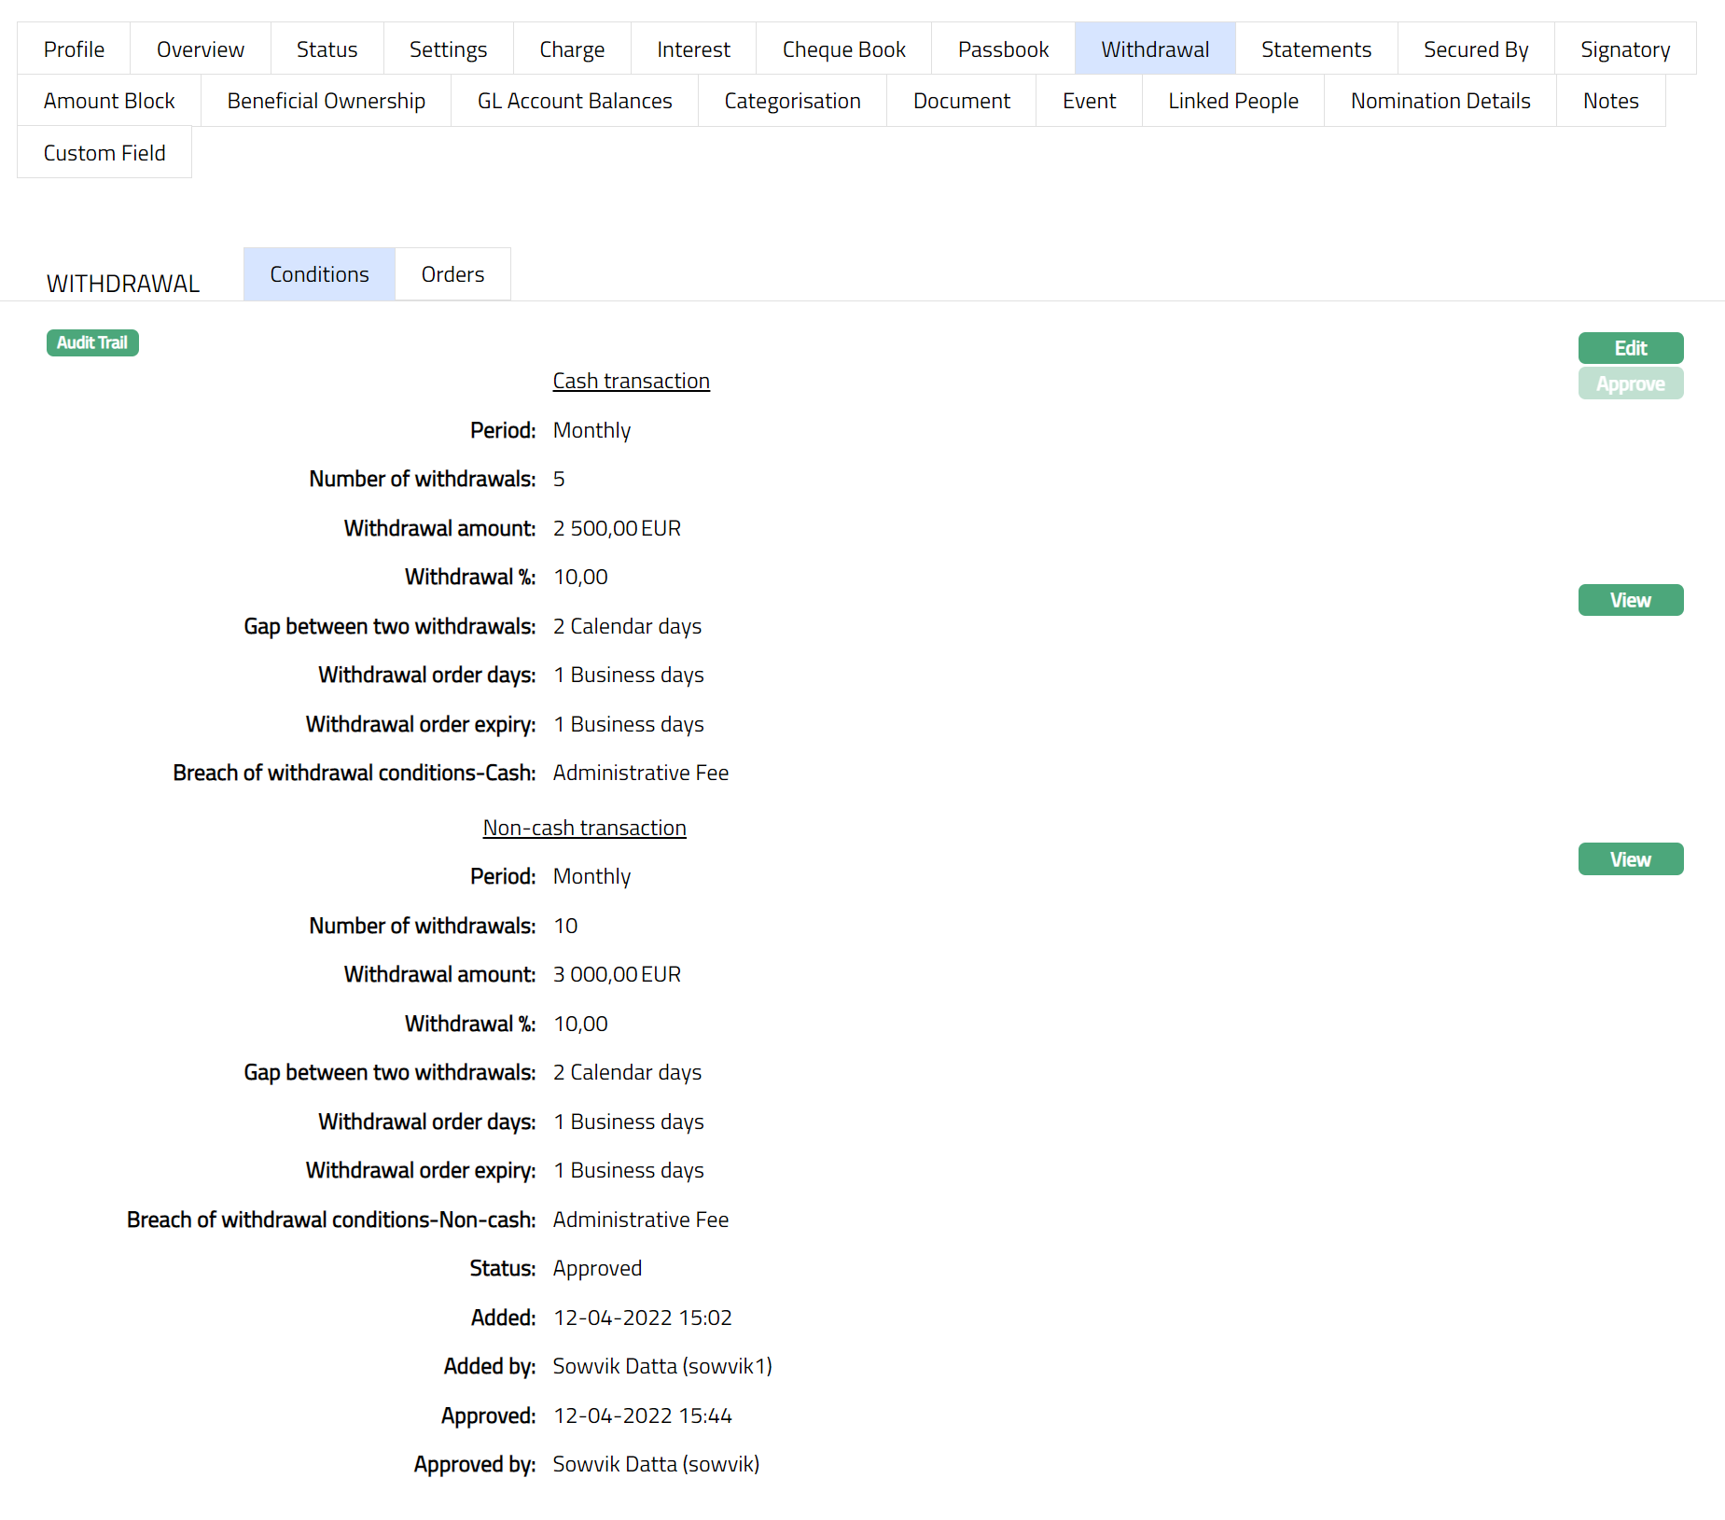Viewport: 1725px width, 1520px height.
Task: Select the Nomination Details tab
Action: coord(1440,101)
